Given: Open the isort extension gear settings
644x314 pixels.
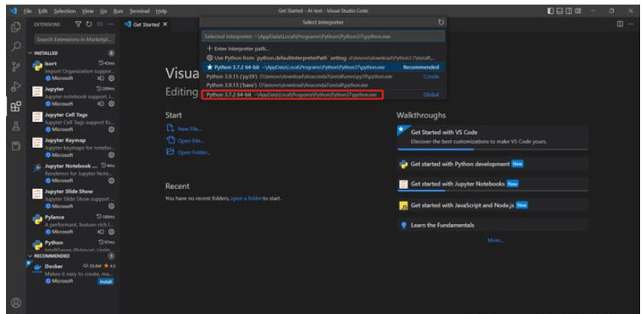Looking at the screenshot, I should 111,78.
